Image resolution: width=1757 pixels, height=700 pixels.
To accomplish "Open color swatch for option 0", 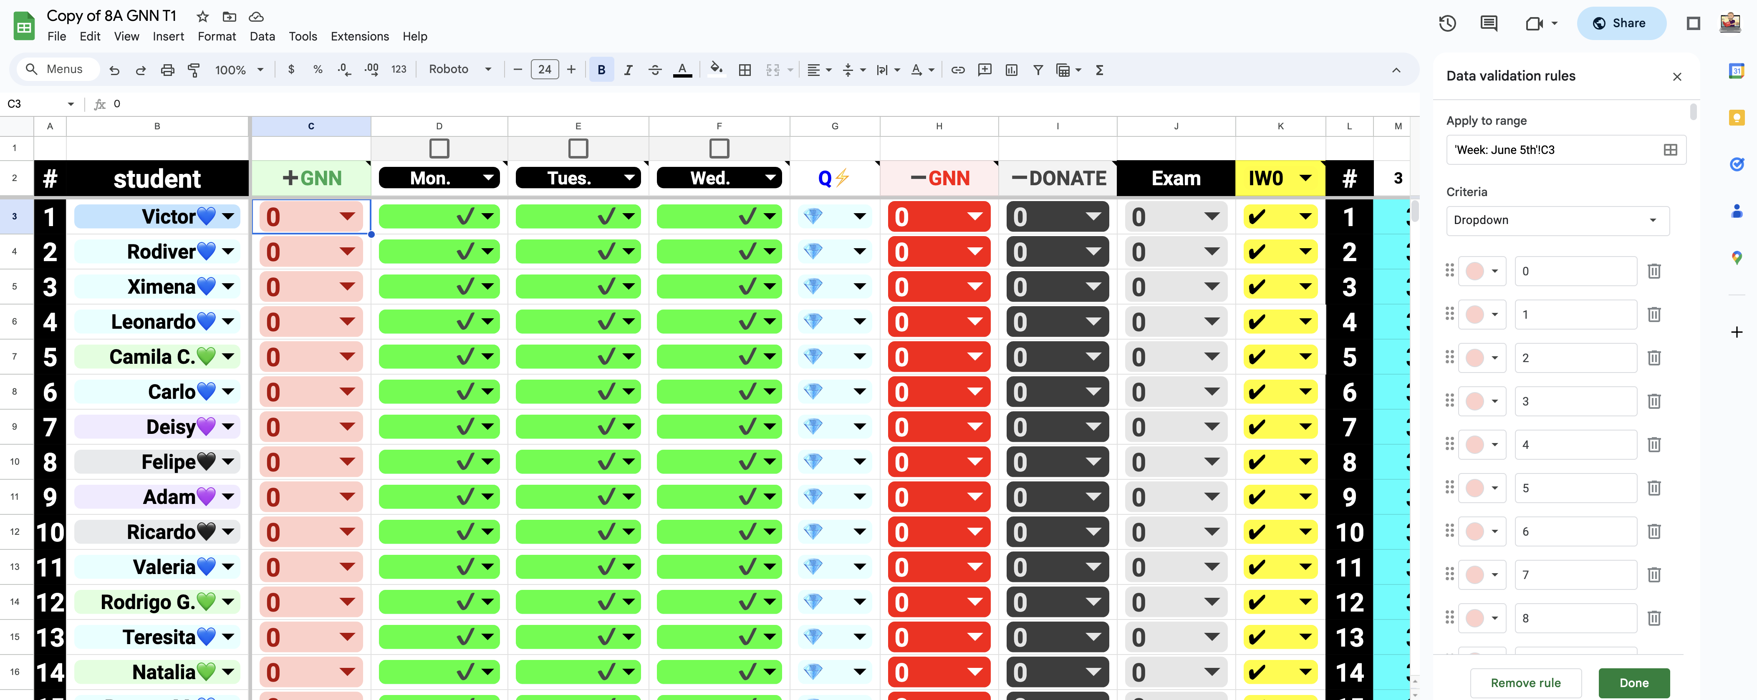I will click(x=1482, y=271).
